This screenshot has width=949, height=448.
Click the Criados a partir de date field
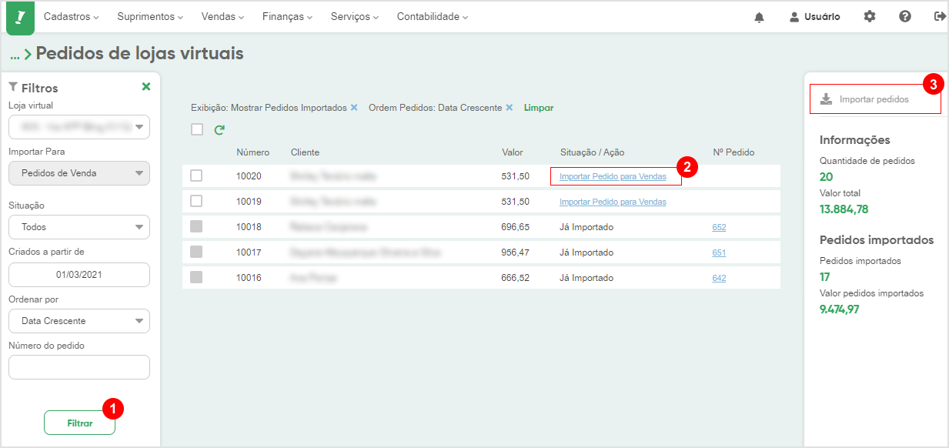click(79, 275)
